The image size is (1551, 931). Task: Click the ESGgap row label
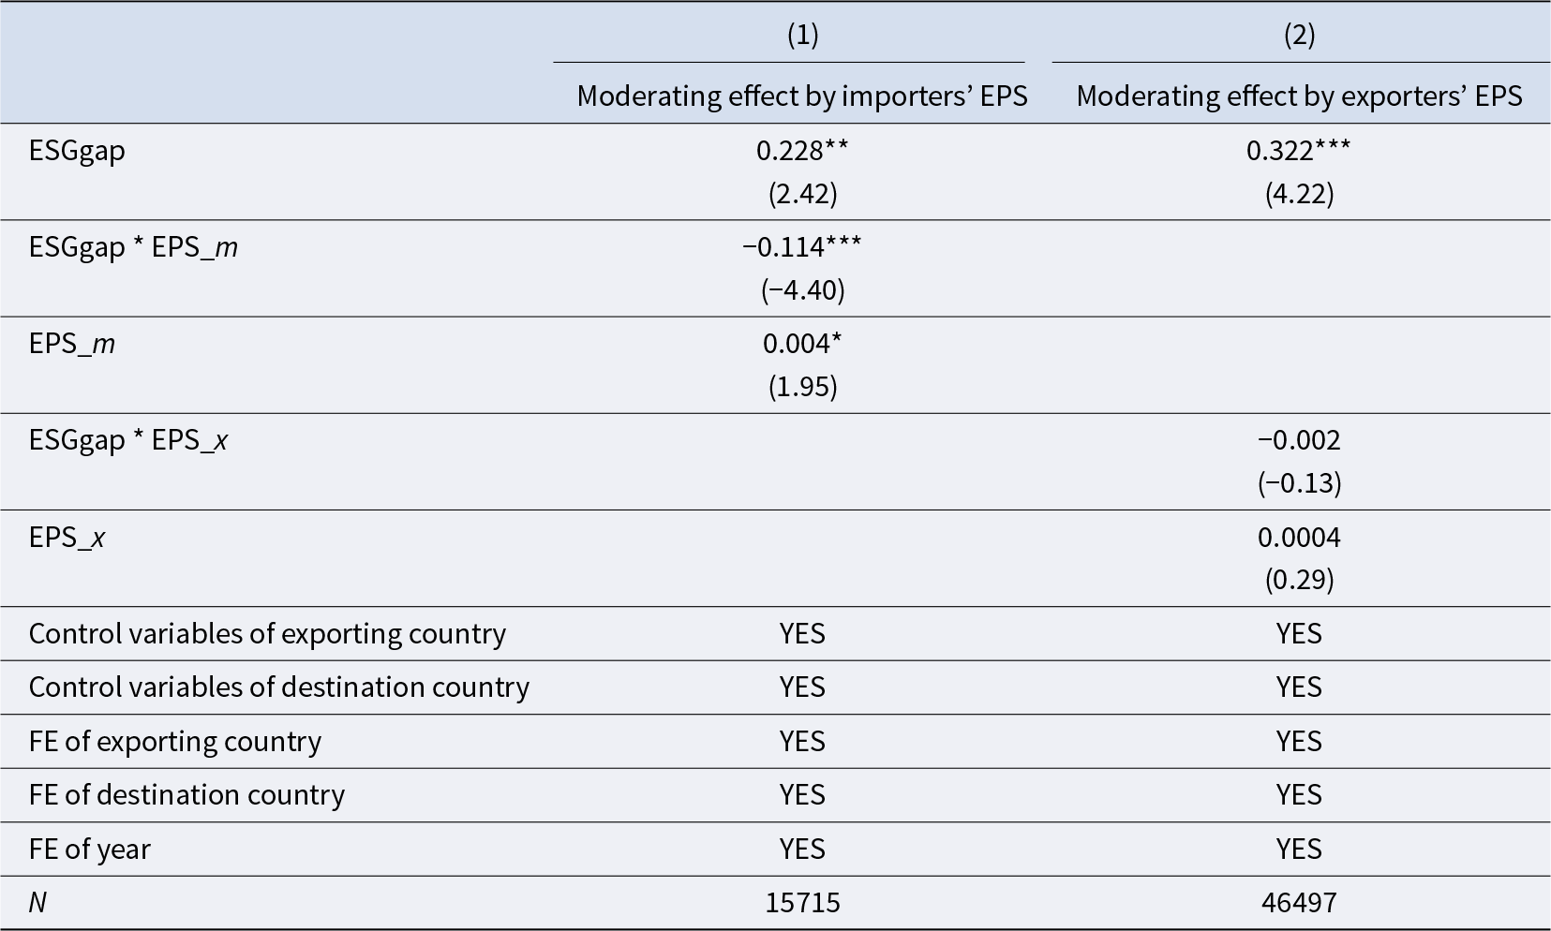77,151
